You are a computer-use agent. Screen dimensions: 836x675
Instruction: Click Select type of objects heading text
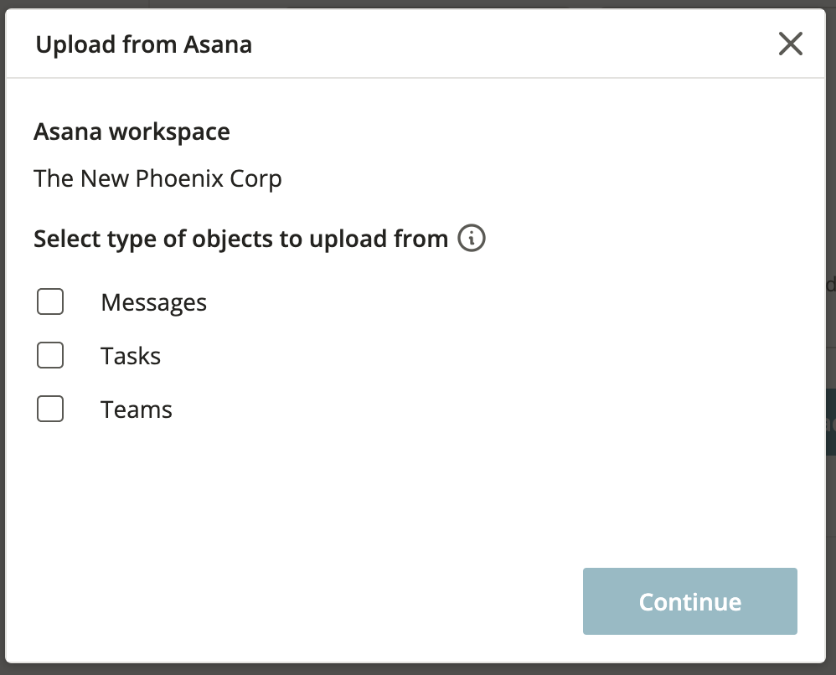pyautogui.click(x=241, y=239)
